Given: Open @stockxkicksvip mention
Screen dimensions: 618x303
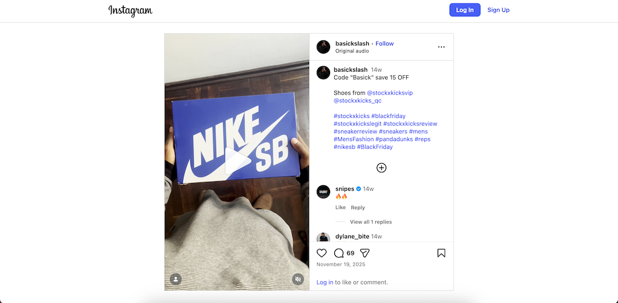Looking at the screenshot, I should 390,93.
